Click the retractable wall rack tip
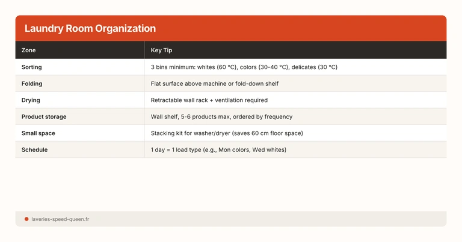462x242 pixels. click(209, 100)
